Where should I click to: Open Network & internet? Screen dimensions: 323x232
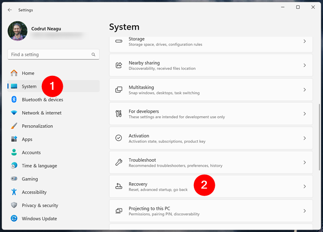53,113
